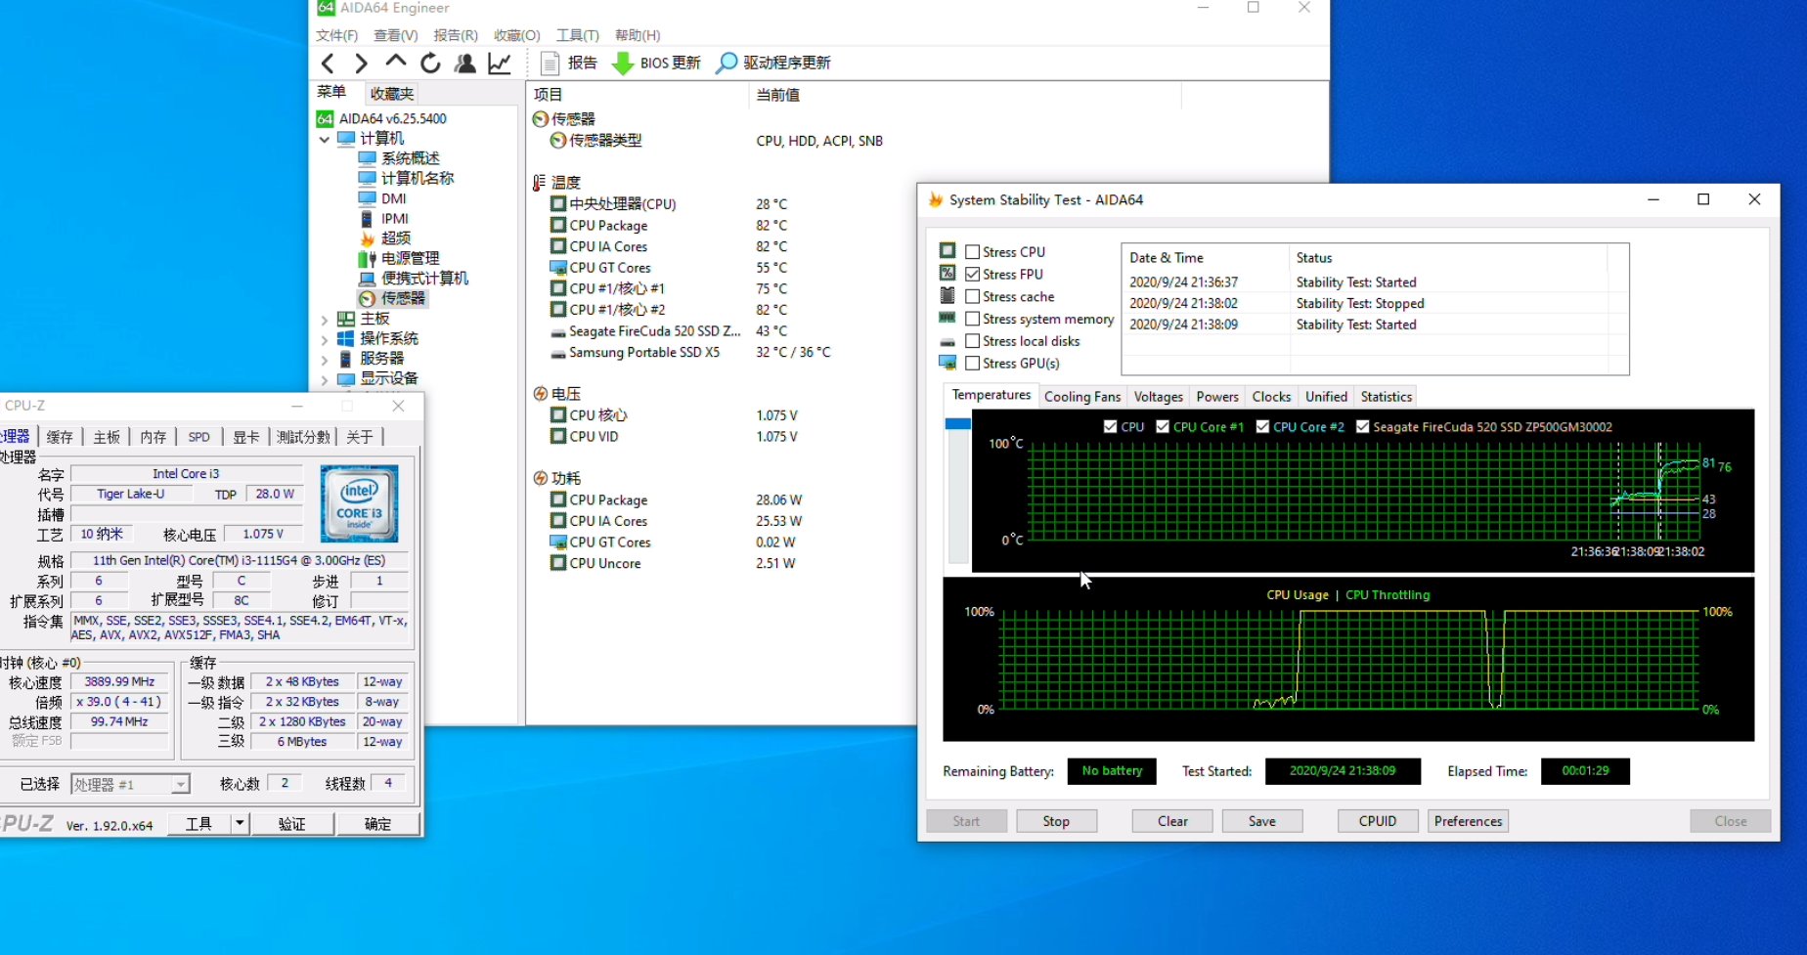Select AIDA64 v6.25.5400 root tree node

[x=392, y=118]
